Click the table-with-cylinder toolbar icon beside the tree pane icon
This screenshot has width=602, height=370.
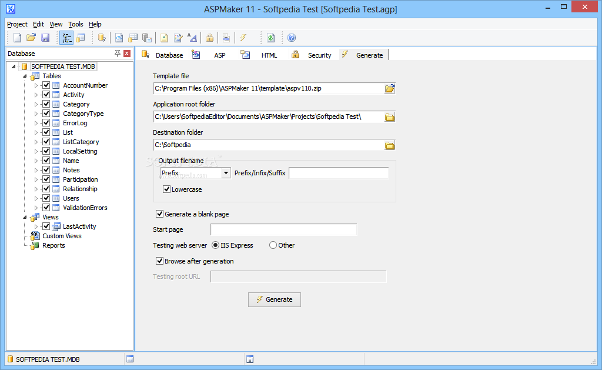[x=81, y=38]
